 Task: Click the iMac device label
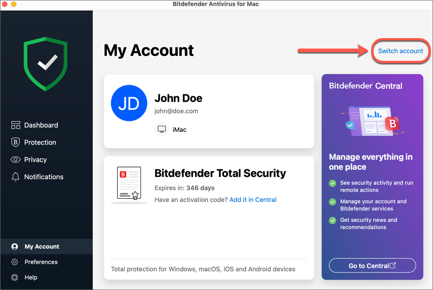(179, 130)
